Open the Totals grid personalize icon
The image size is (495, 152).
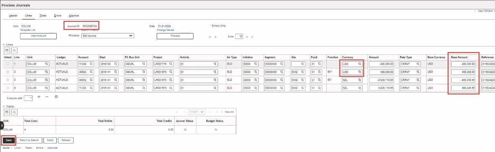[x=7, y=112]
